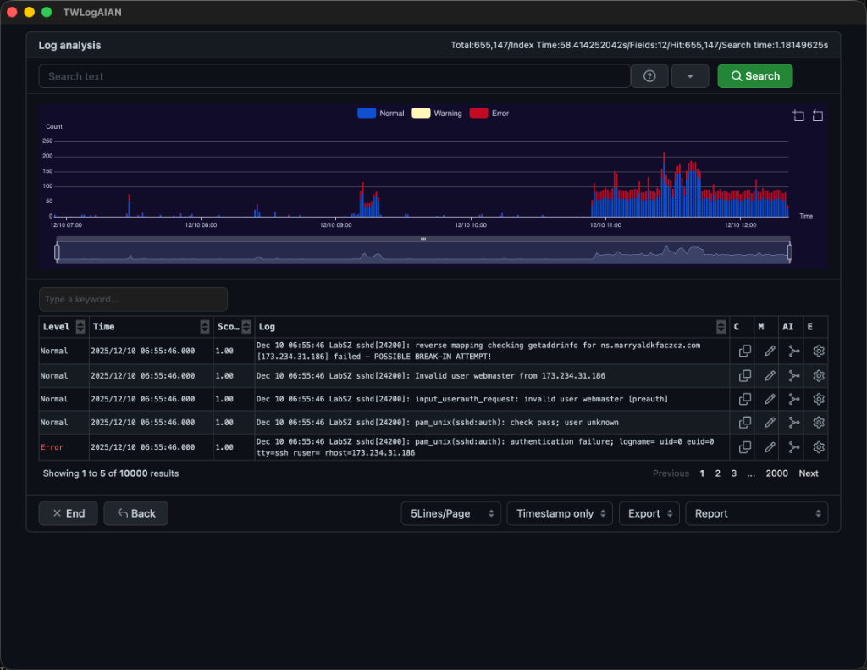The image size is (867, 670).
Task: Go to results page 3
Action: pos(733,473)
